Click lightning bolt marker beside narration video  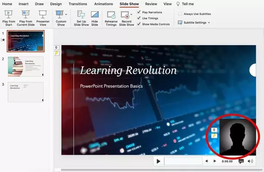click(214, 136)
